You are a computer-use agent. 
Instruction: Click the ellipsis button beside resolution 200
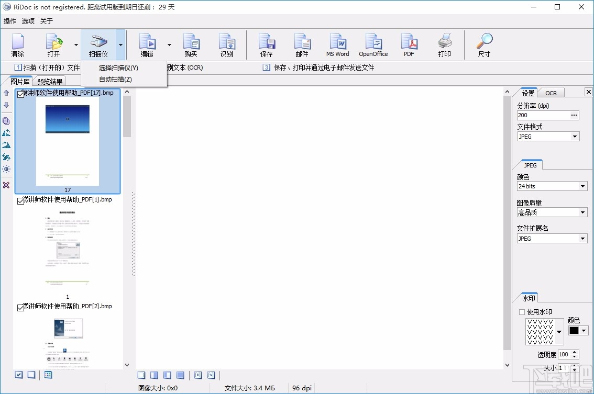pos(574,115)
